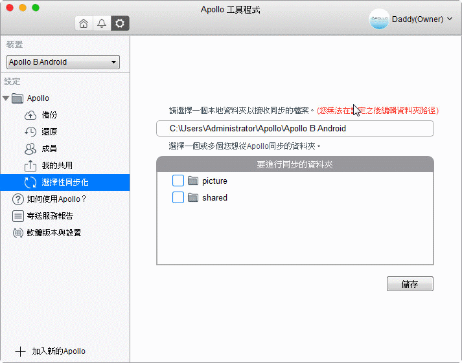Click the sync arrows icon beside 選擇性同步化
The height and width of the screenshot is (363, 462).
[x=30, y=182]
